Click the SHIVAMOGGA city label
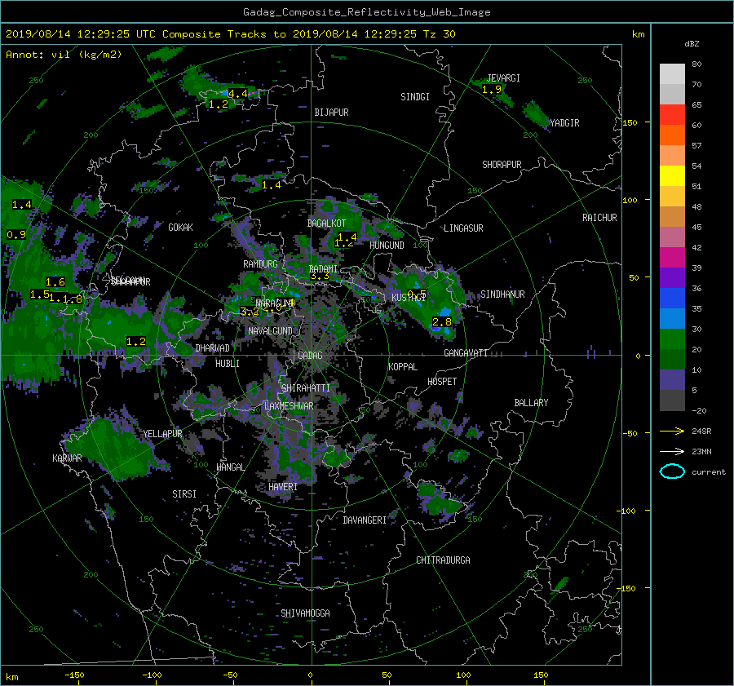 click(x=305, y=613)
